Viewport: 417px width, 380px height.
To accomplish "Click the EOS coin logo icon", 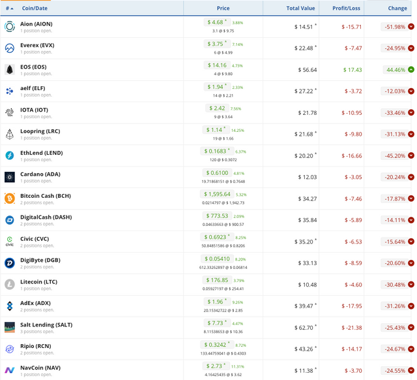I will point(10,70).
